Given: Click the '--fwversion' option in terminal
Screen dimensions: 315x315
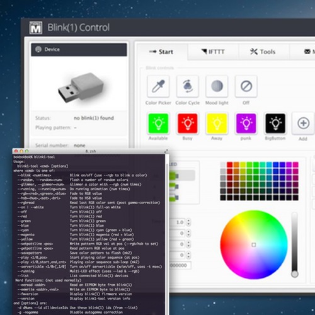Looking at the screenshot, I should 28,294.
